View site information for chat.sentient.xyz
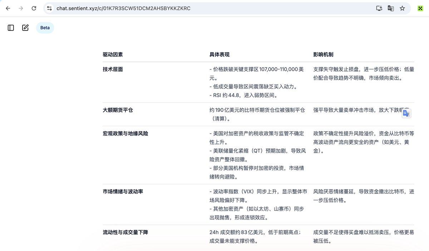Screen dimensions: 429x251 (x=50, y=8)
